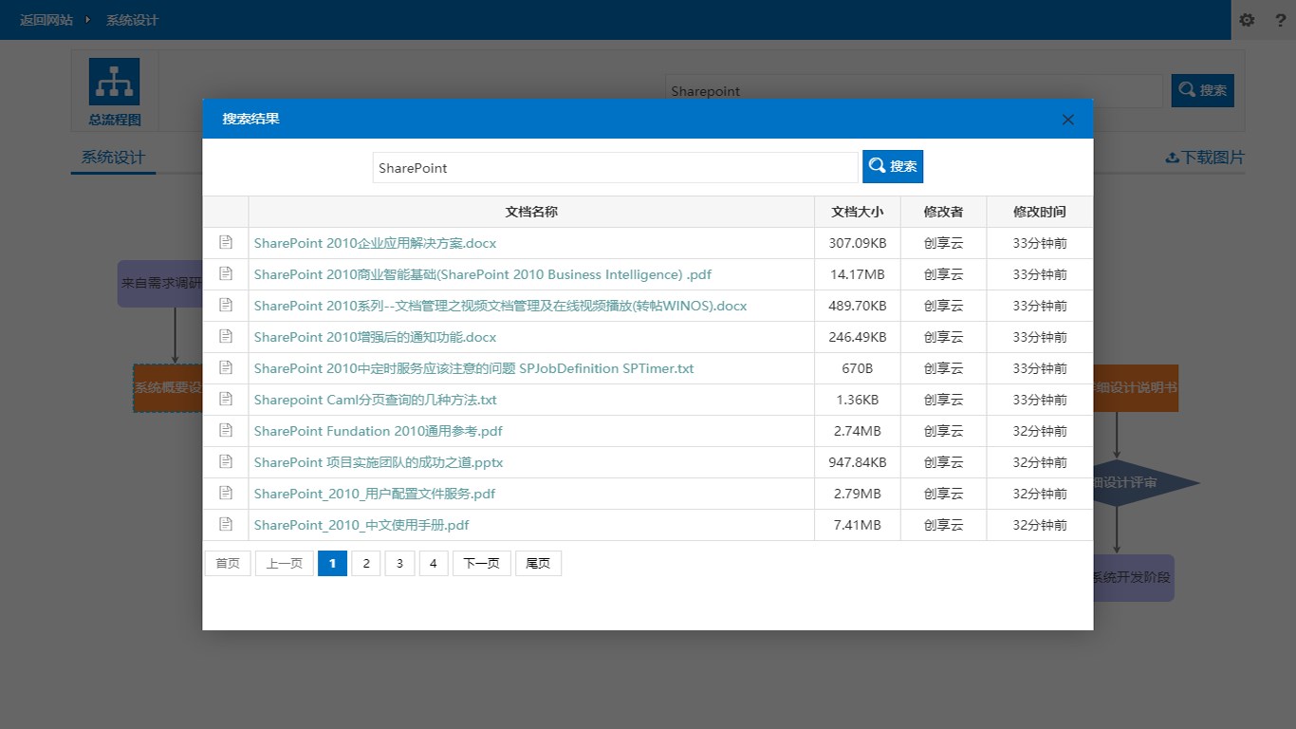1296x729 pixels.
Task: Click the 1.36KB size cell
Action: (x=858, y=400)
